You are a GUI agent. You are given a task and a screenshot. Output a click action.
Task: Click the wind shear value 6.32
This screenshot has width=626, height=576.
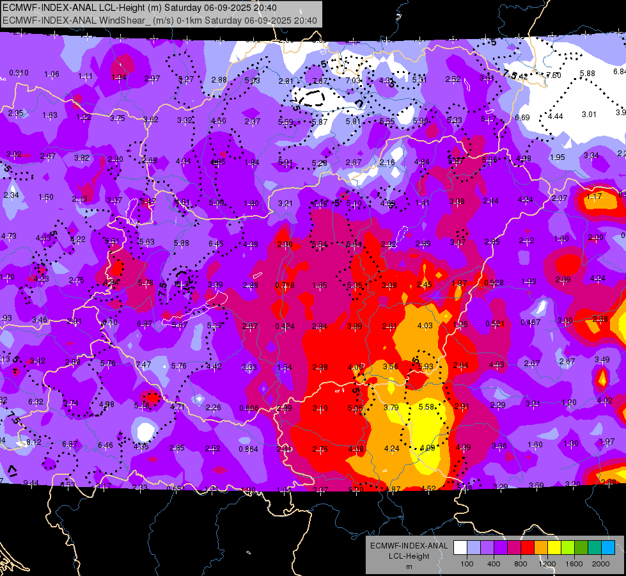[36, 401]
